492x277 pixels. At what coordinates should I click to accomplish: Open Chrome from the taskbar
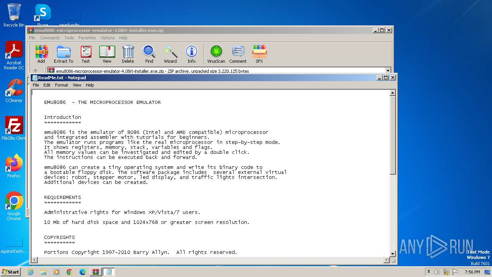click(70, 272)
